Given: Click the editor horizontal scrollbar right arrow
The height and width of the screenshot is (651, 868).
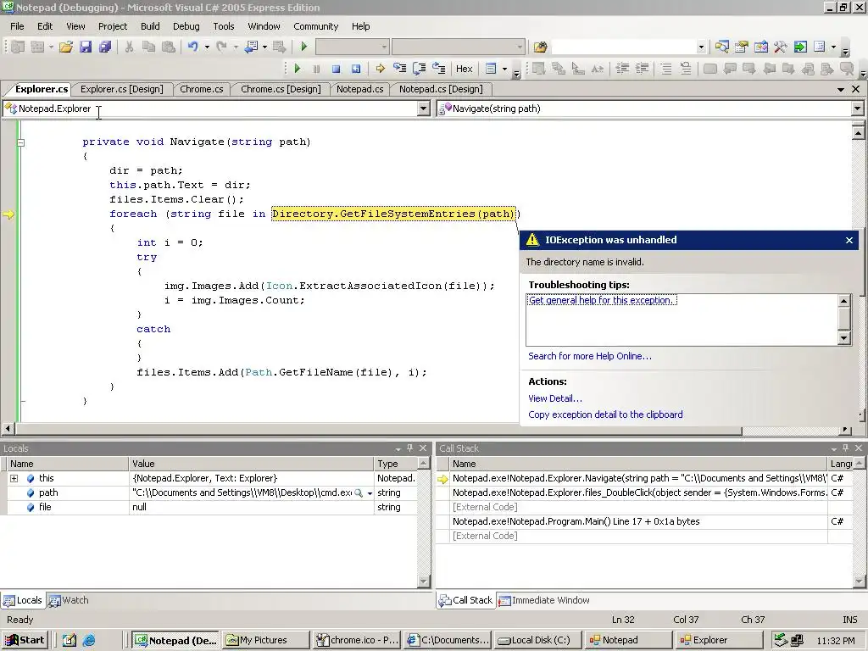Looking at the screenshot, I should click(x=845, y=429).
